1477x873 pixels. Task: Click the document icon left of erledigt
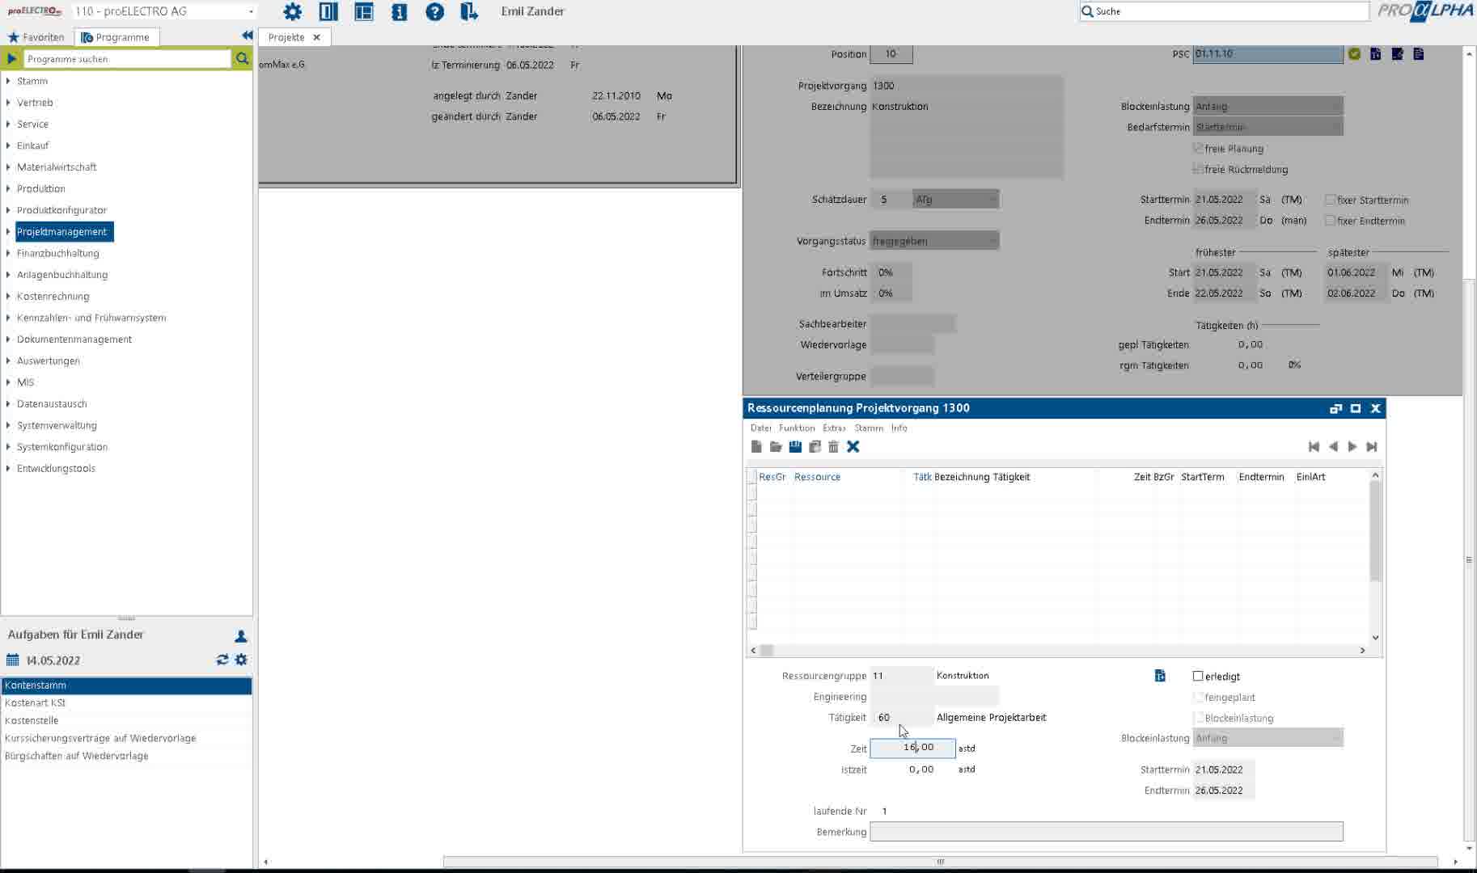1160,676
